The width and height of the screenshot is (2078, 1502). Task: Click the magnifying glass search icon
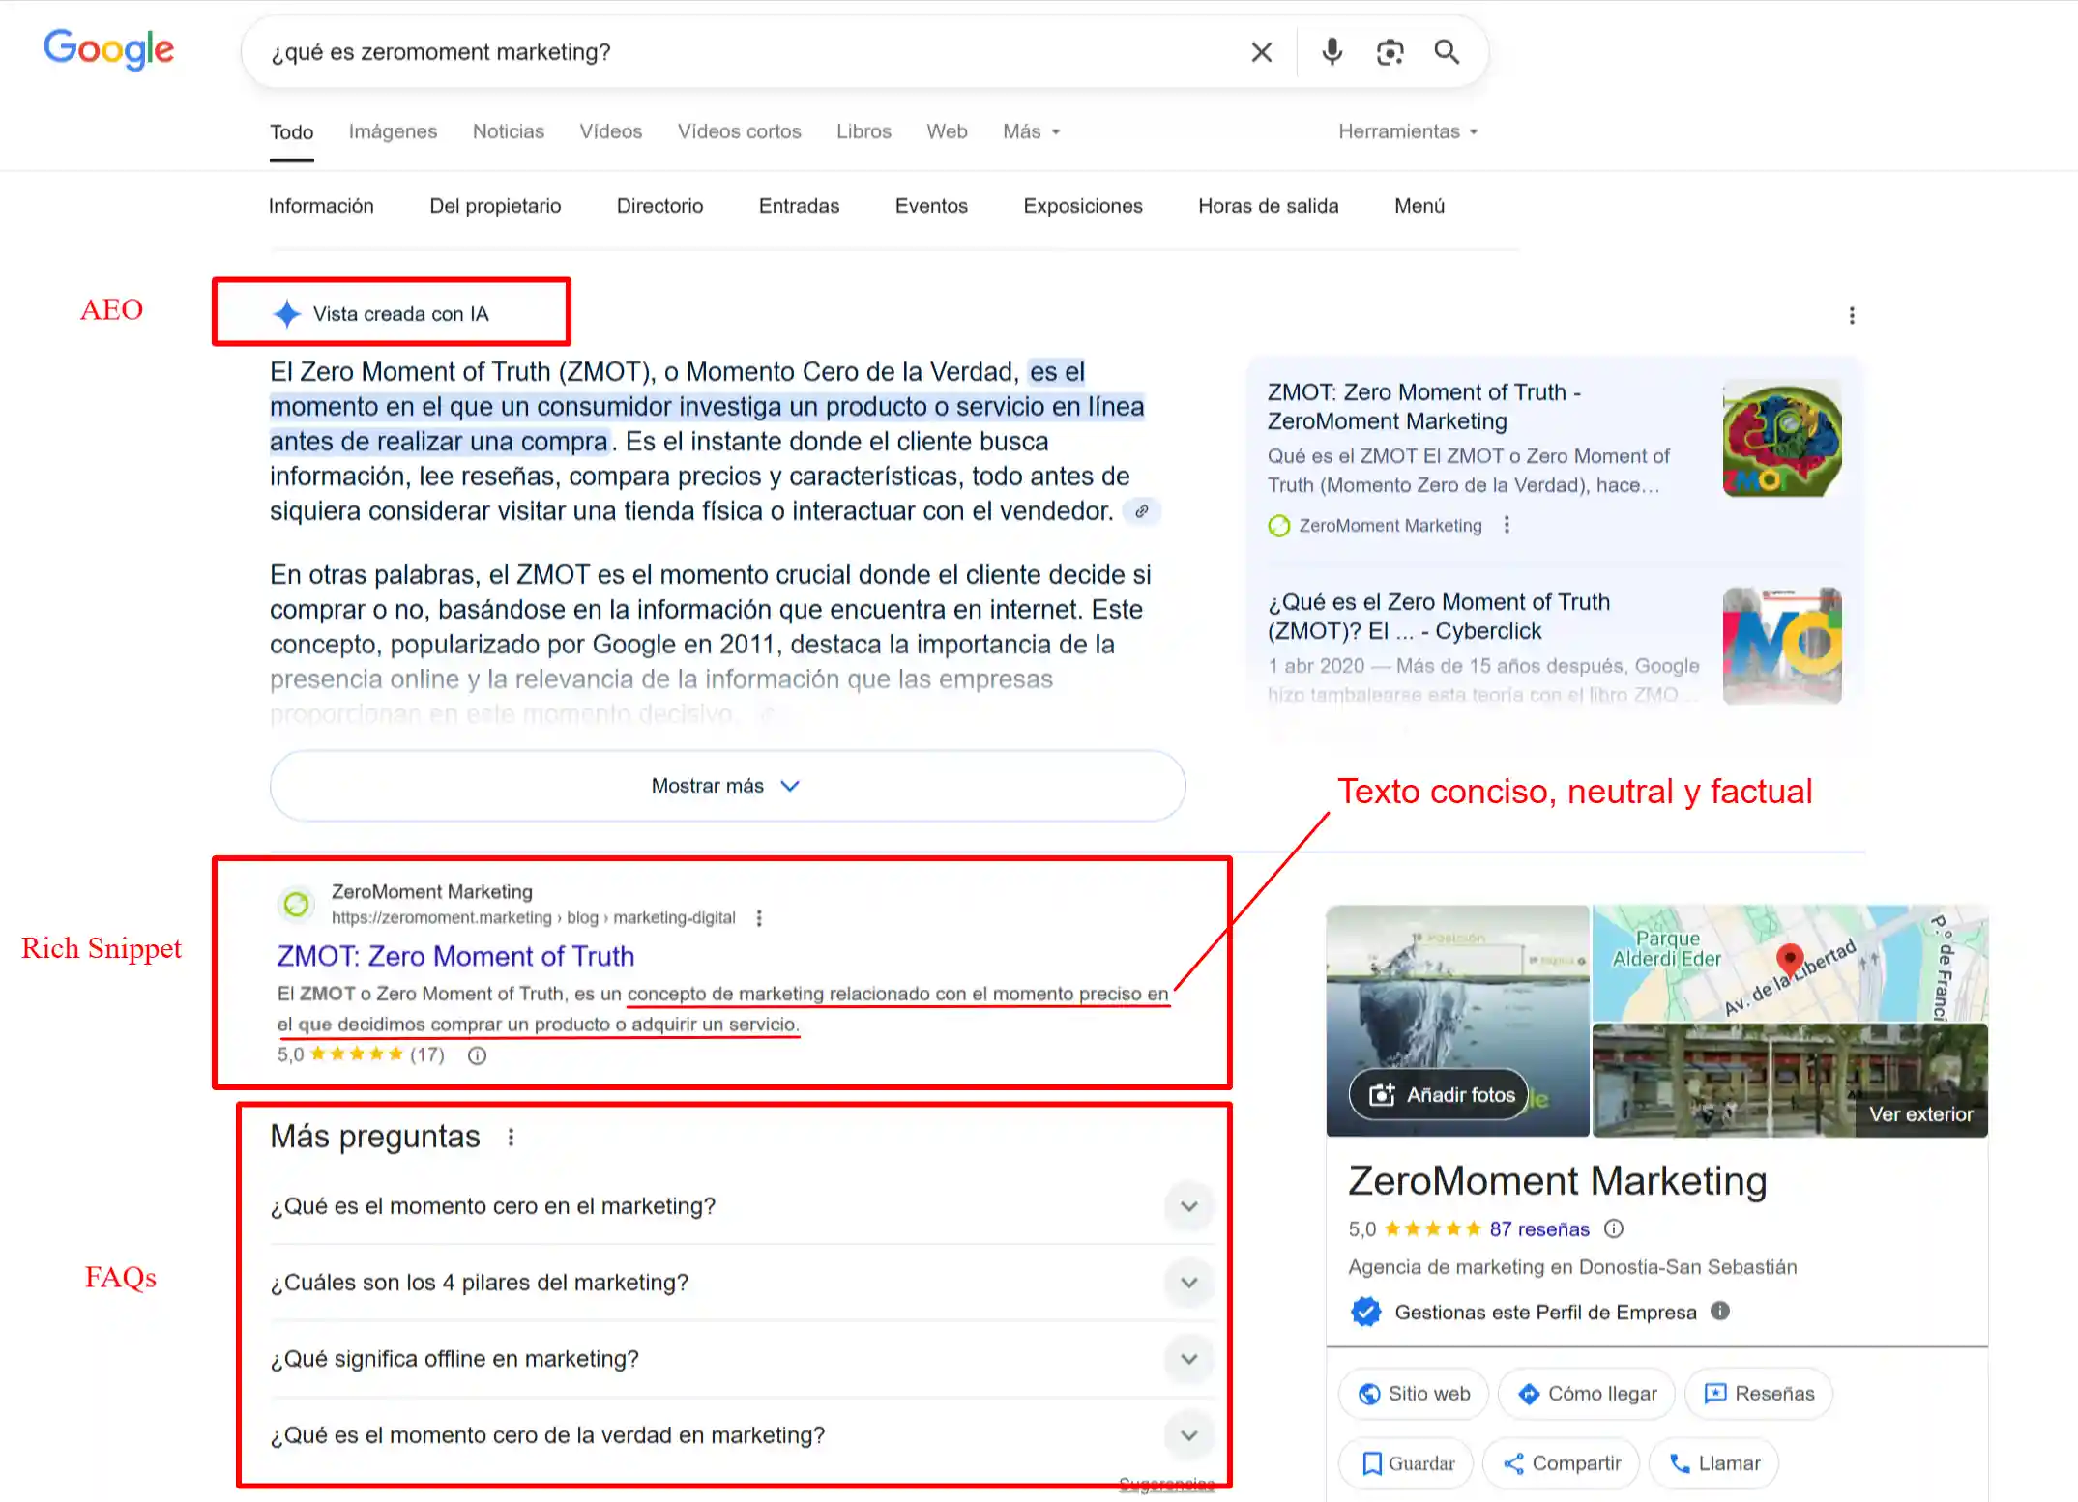[x=1447, y=51]
